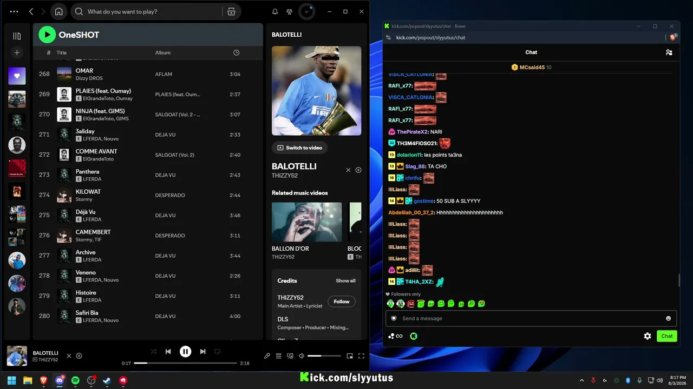Screen dimensions: 693x389
Task: Seek within the song progress bar
Action: 186,363
